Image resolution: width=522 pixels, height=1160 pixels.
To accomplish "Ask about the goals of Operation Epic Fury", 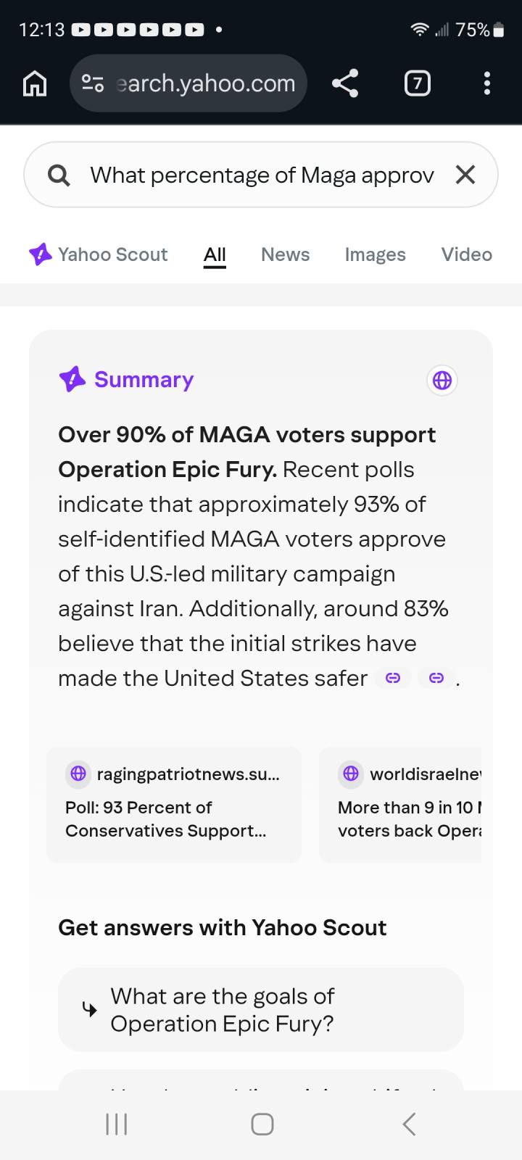I will point(261,1010).
